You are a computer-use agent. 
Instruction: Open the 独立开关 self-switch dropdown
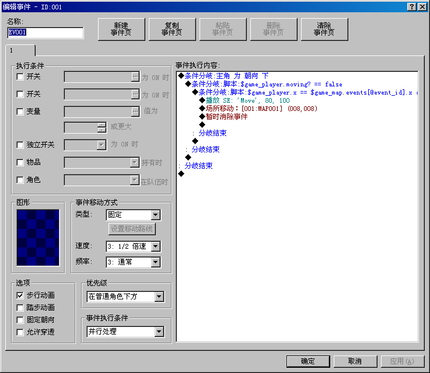pyautogui.click(x=102, y=145)
